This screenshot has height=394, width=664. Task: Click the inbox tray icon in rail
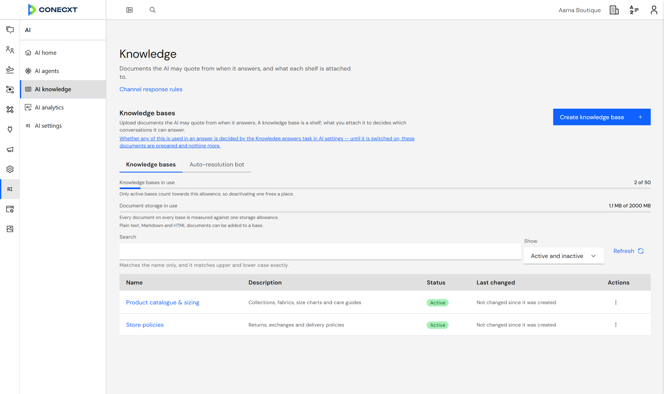coord(10,70)
